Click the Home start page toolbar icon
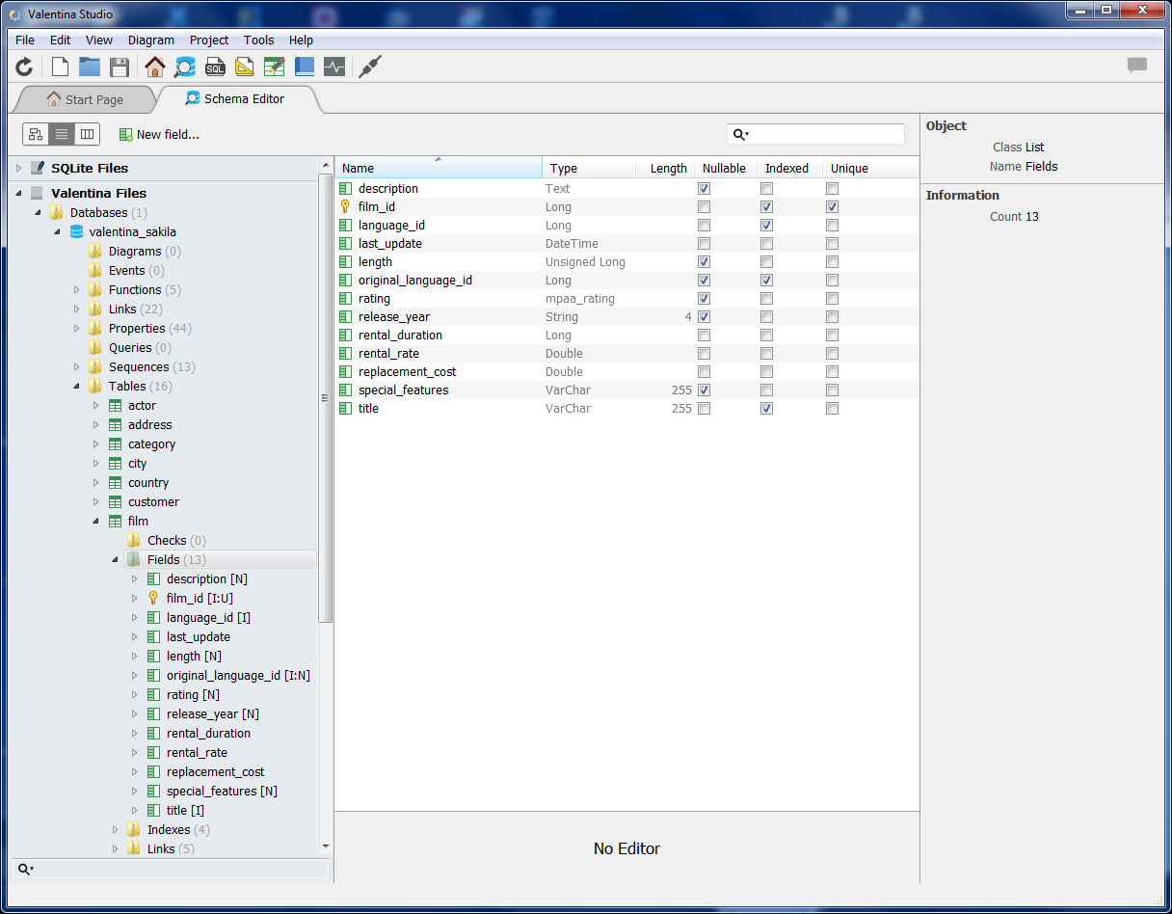Image resolution: width=1172 pixels, height=914 pixels. (x=155, y=67)
